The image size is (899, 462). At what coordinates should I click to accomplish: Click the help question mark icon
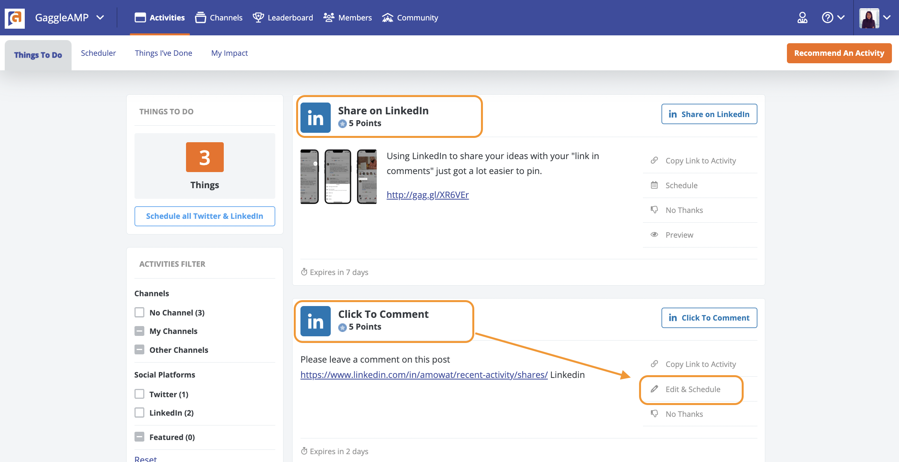827,18
